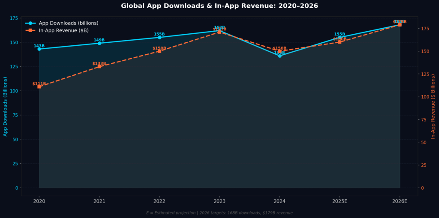Click the '0' tick on the right revenue axis
The width and height of the screenshot is (439, 218).
pos(422,188)
